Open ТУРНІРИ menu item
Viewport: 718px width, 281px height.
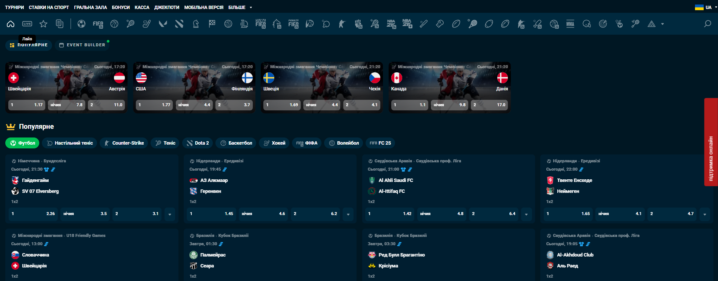click(x=14, y=7)
